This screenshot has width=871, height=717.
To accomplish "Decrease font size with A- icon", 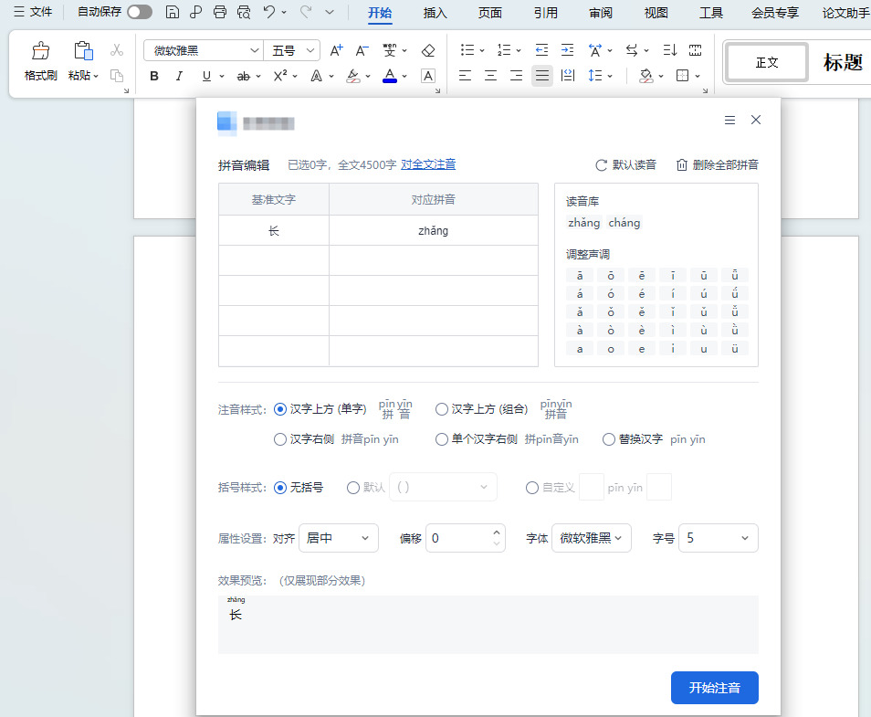I will (x=362, y=50).
